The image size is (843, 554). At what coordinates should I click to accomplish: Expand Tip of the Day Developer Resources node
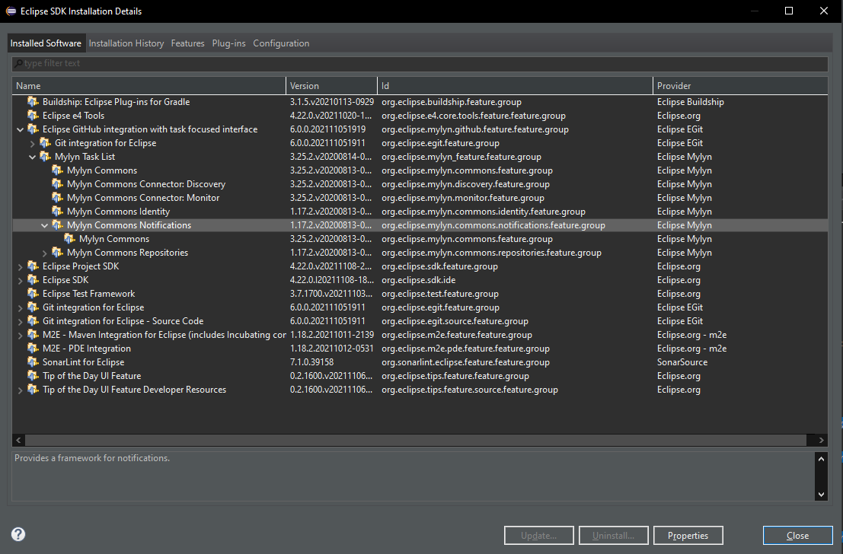click(x=20, y=390)
